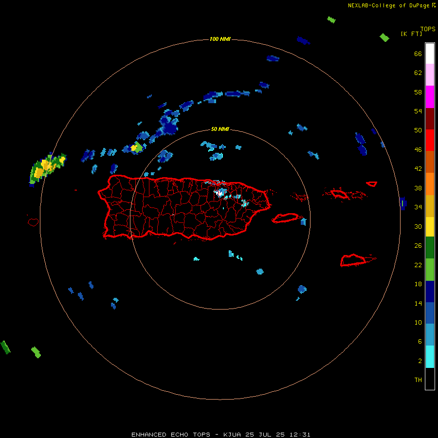Click the yellow-green echo northwest of Puerto Rico
The width and height of the screenshot is (438, 438).
pos(137,147)
